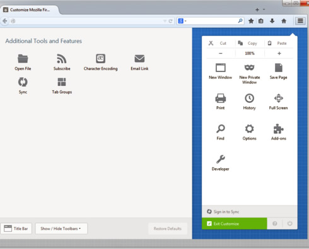Viewport: 309px width, 249px height.
Task: Click inside the URL address bar
Action: click(88, 21)
